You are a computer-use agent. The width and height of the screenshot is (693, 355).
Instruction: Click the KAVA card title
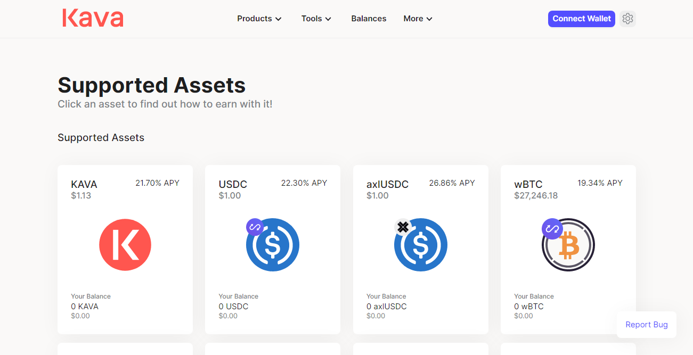[84, 185]
